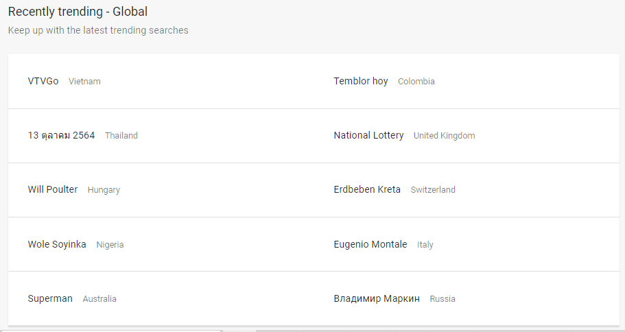The image size is (625, 332).
Task: Open the Temblor hoy trending search
Action: (x=361, y=82)
